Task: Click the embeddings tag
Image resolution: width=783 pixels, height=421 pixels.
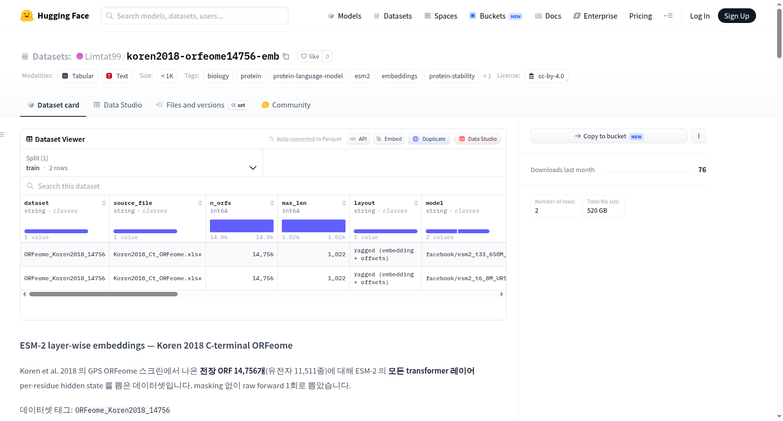Action: (399, 76)
